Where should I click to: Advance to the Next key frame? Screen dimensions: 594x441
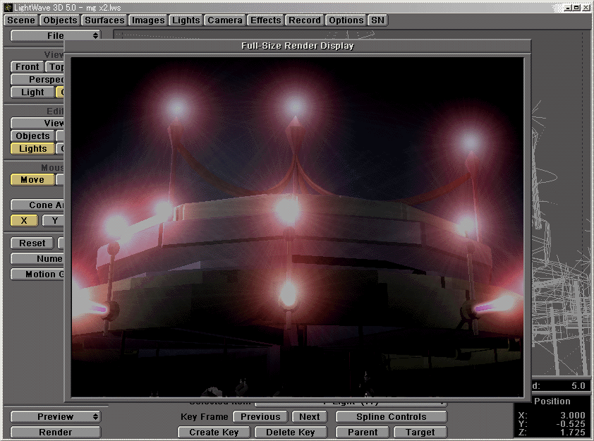[x=309, y=416]
